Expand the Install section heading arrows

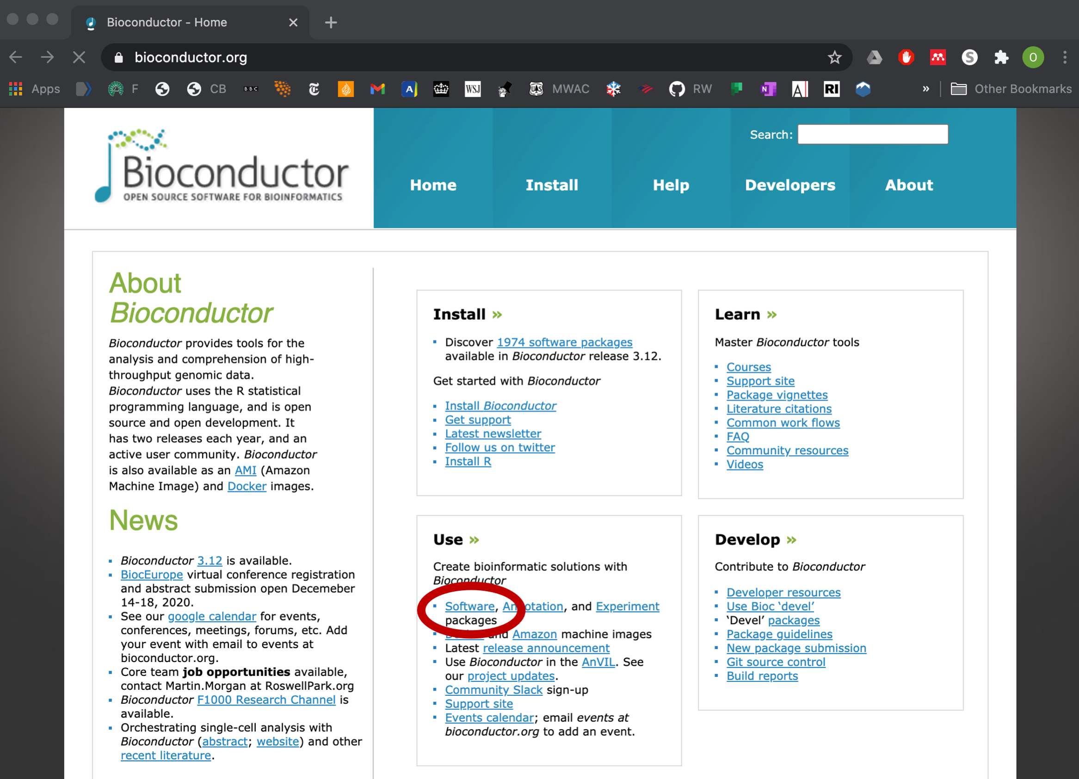(x=497, y=315)
